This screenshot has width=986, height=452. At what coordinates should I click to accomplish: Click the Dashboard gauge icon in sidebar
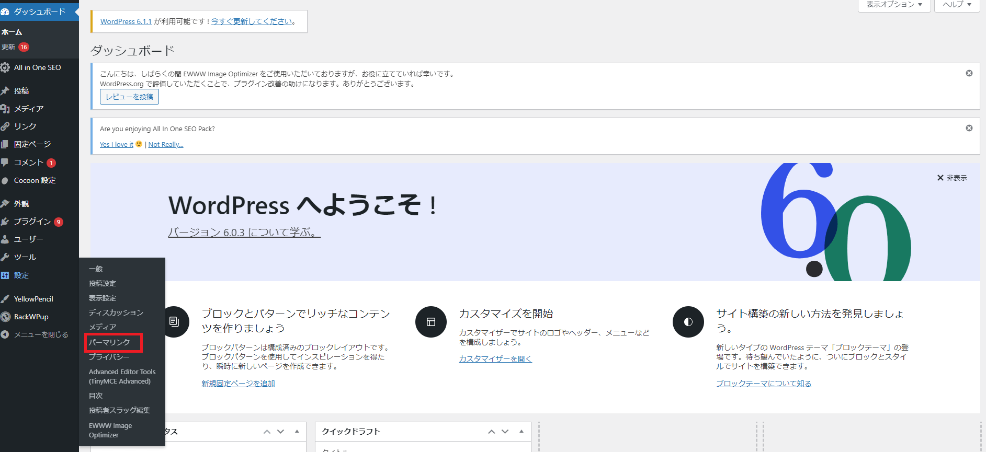(x=5, y=11)
